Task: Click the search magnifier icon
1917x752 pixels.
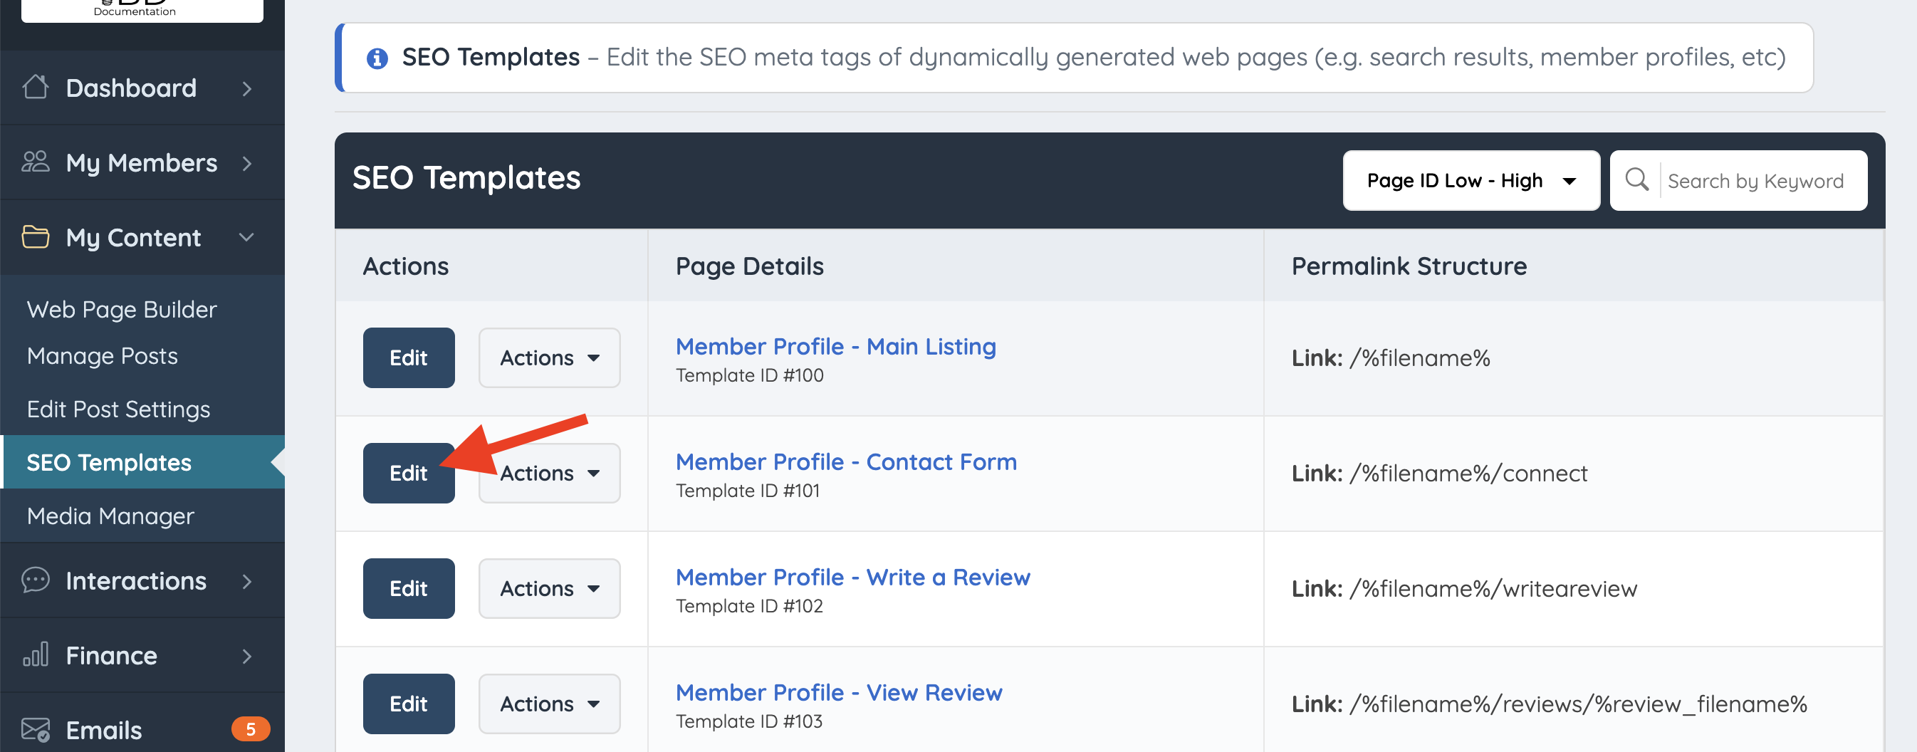Action: (1636, 179)
